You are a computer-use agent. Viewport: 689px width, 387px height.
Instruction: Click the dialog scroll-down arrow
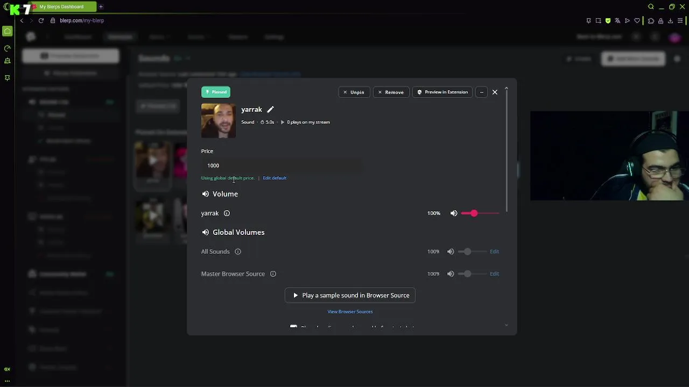pyautogui.click(x=506, y=325)
